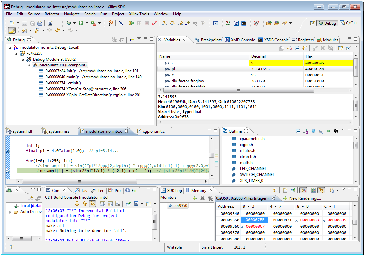Switch to the Breakpoints tab
Viewport: 365px width, 256px height.
tap(208, 40)
